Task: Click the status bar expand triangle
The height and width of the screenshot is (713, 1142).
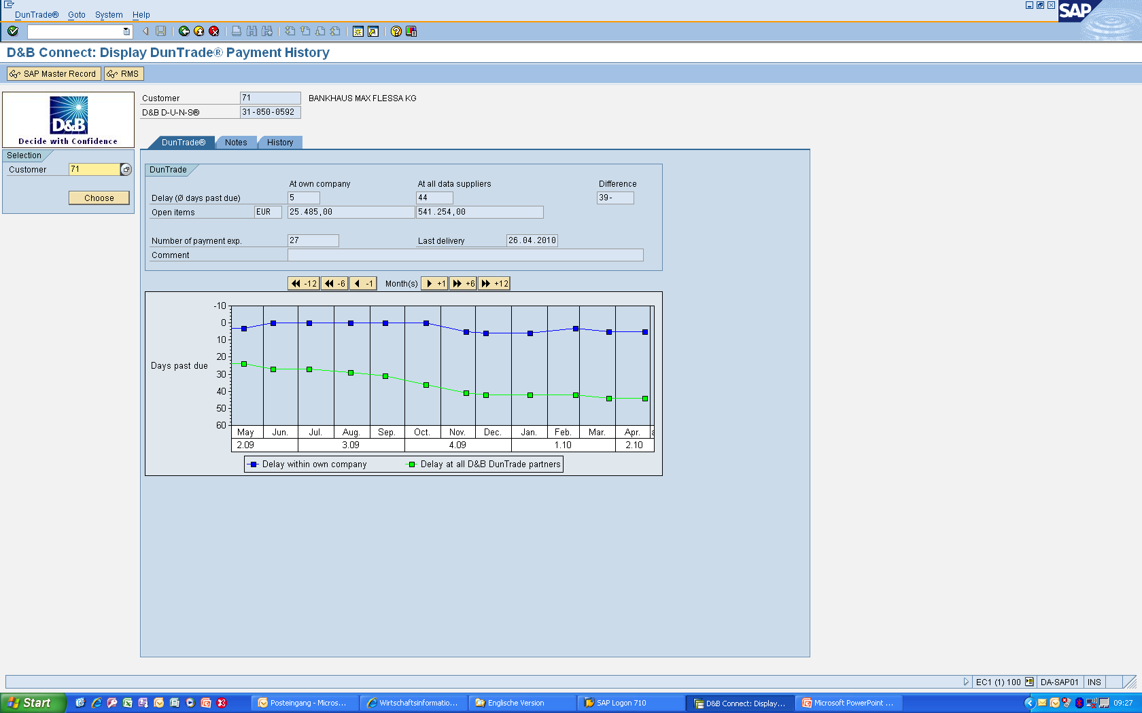Action: click(966, 682)
